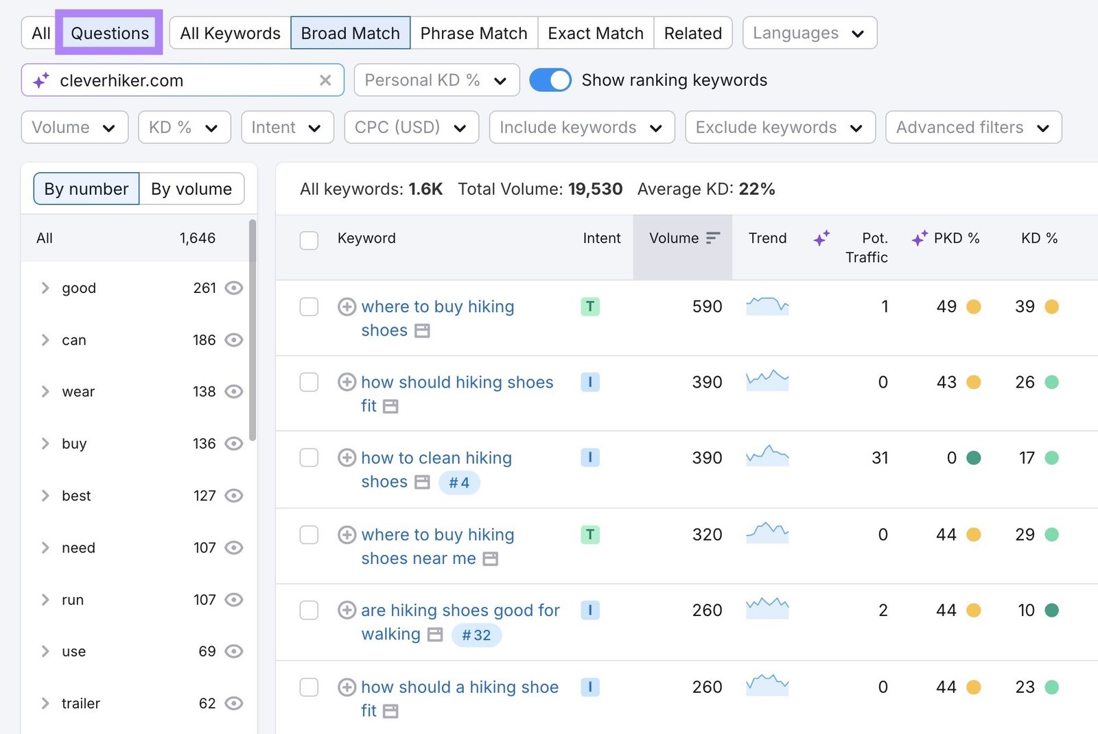1098x734 pixels.
Task: Expand the 'wear' keyword group
Action: coord(45,392)
